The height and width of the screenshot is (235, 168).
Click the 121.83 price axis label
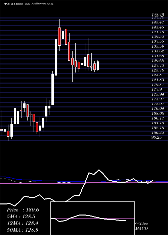click(x=158, y=80)
